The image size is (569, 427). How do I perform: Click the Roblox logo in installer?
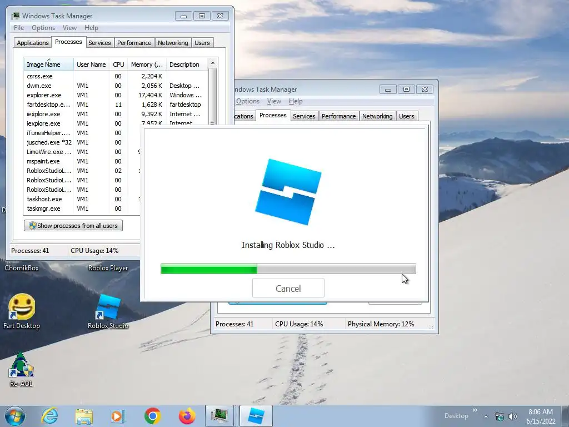click(x=288, y=192)
